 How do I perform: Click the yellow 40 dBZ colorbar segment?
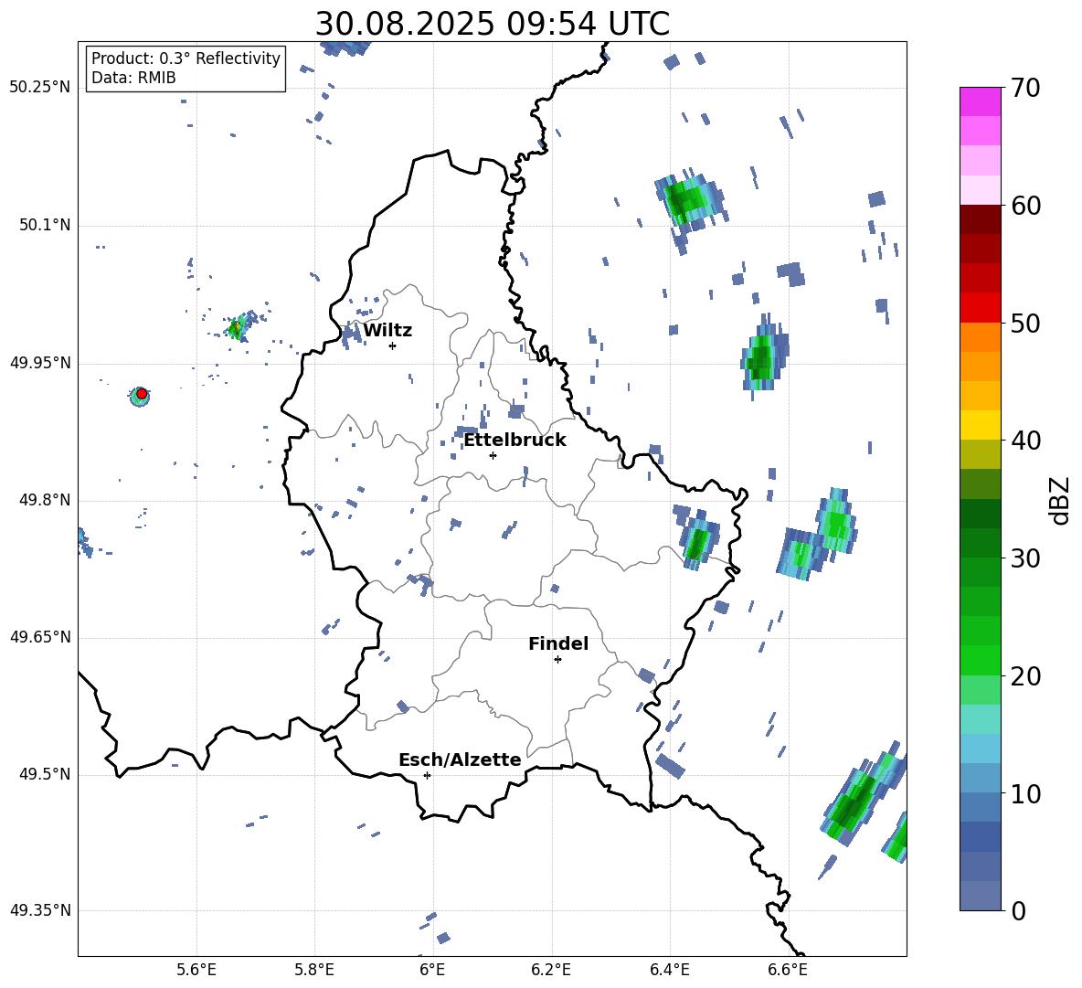[980, 425]
